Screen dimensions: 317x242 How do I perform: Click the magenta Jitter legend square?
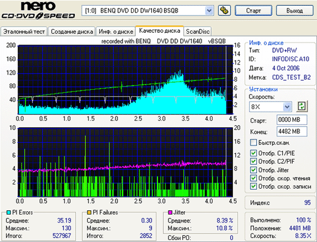point(169,212)
